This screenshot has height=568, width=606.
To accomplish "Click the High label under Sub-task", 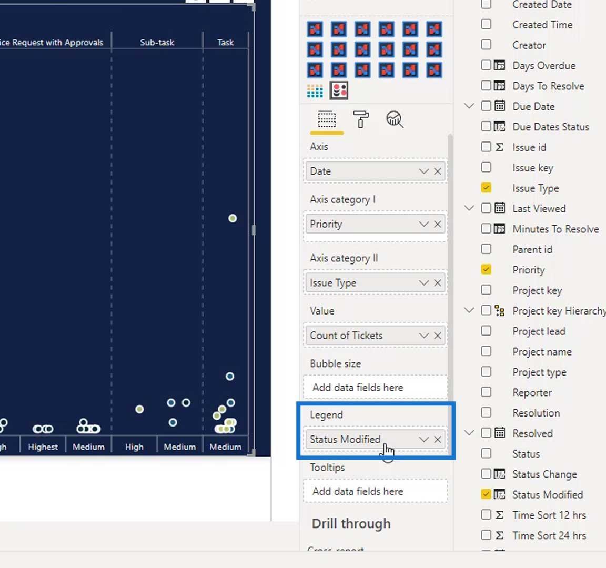I will coord(134,447).
